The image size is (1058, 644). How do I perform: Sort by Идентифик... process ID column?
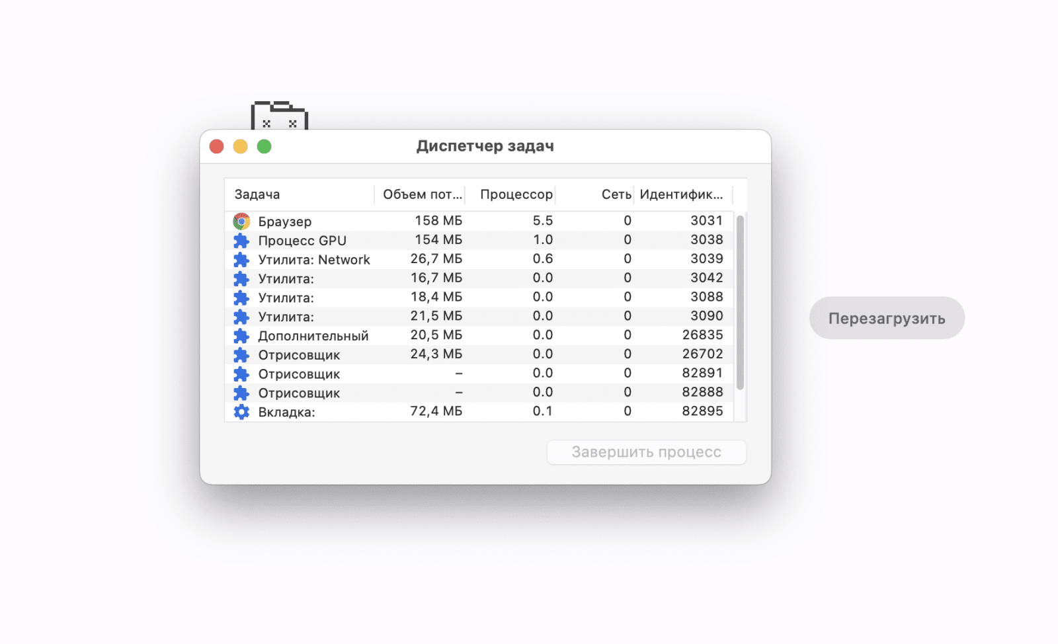point(681,194)
